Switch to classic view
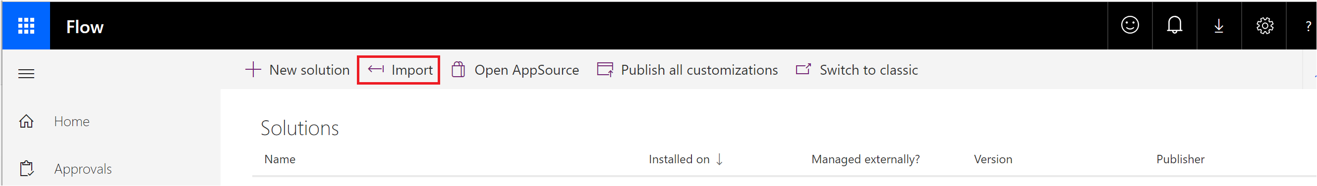 [x=857, y=70]
